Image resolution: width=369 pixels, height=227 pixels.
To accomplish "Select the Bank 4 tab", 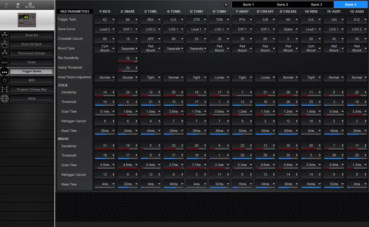I will click(x=351, y=4).
